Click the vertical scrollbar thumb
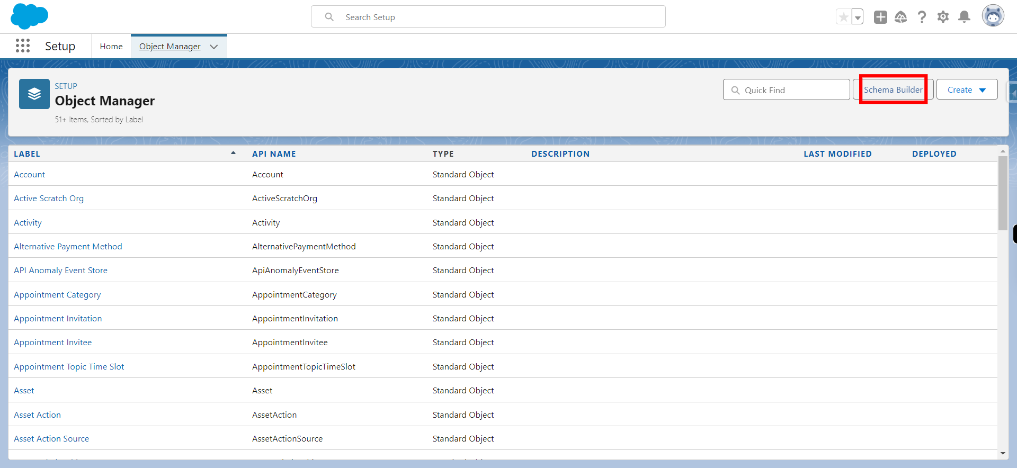The width and height of the screenshot is (1017, 468). point(1002,193)
